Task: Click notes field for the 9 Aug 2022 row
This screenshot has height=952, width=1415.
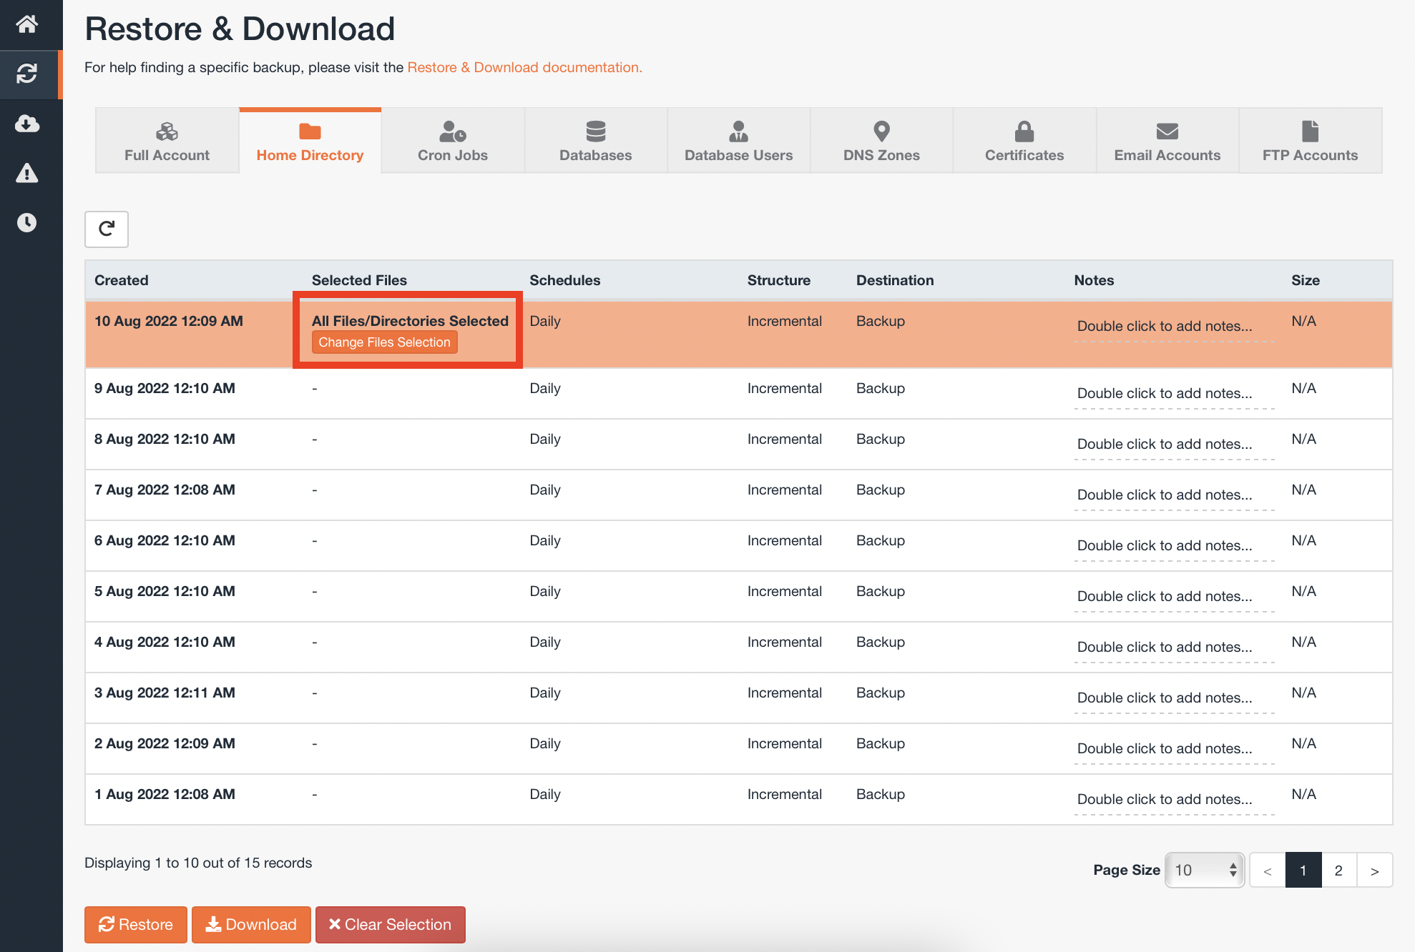Action: (1174, 393)
